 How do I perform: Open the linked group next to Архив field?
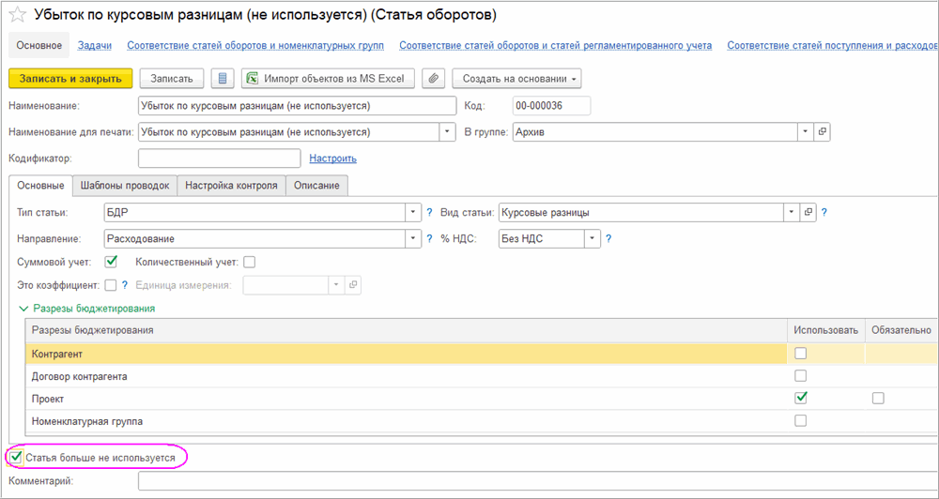pos(823,132)
